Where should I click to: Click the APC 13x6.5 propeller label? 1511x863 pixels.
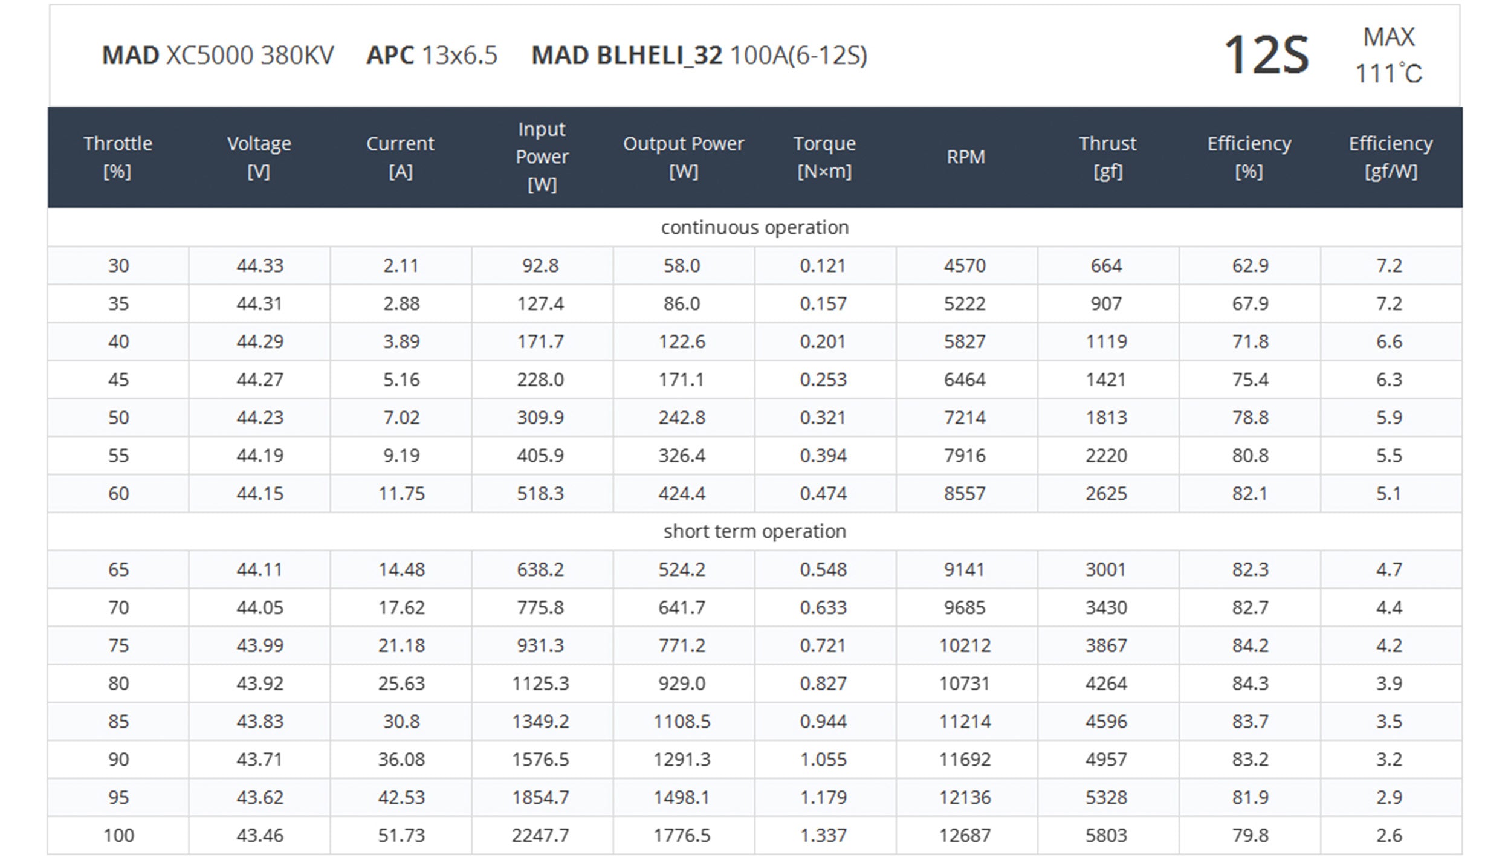pyautogui.click(x=432, y=56)
